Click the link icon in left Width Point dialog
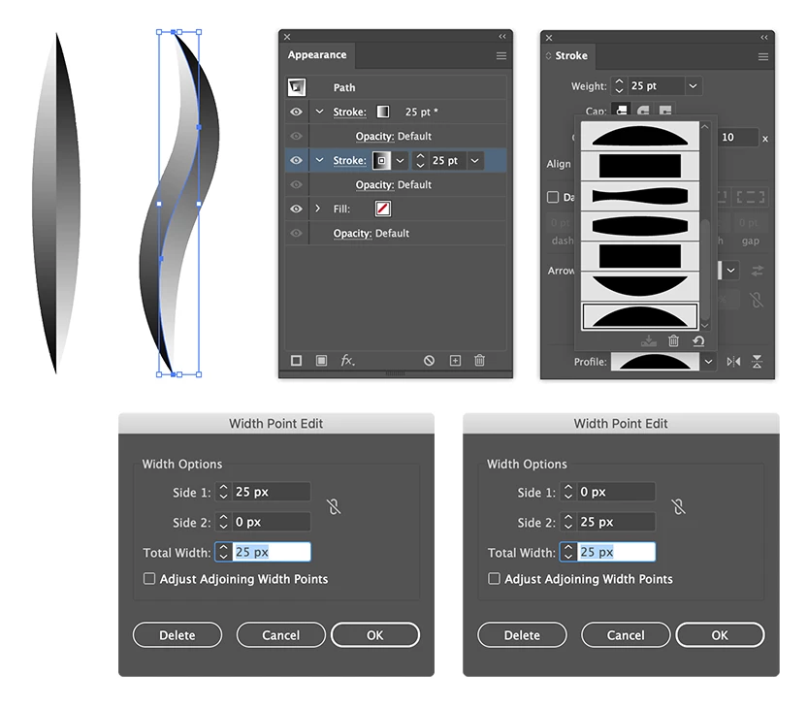The height and width of the screenshot is (708, 807). click(334, 507)
